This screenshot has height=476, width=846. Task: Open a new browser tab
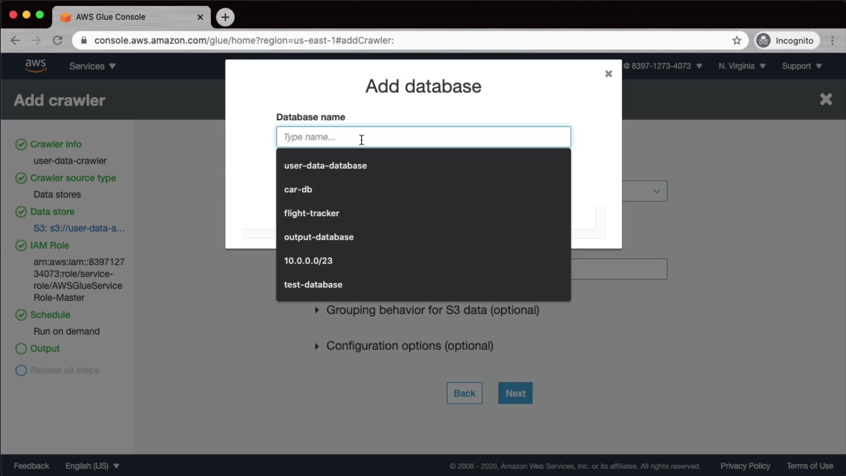point(225,17)
